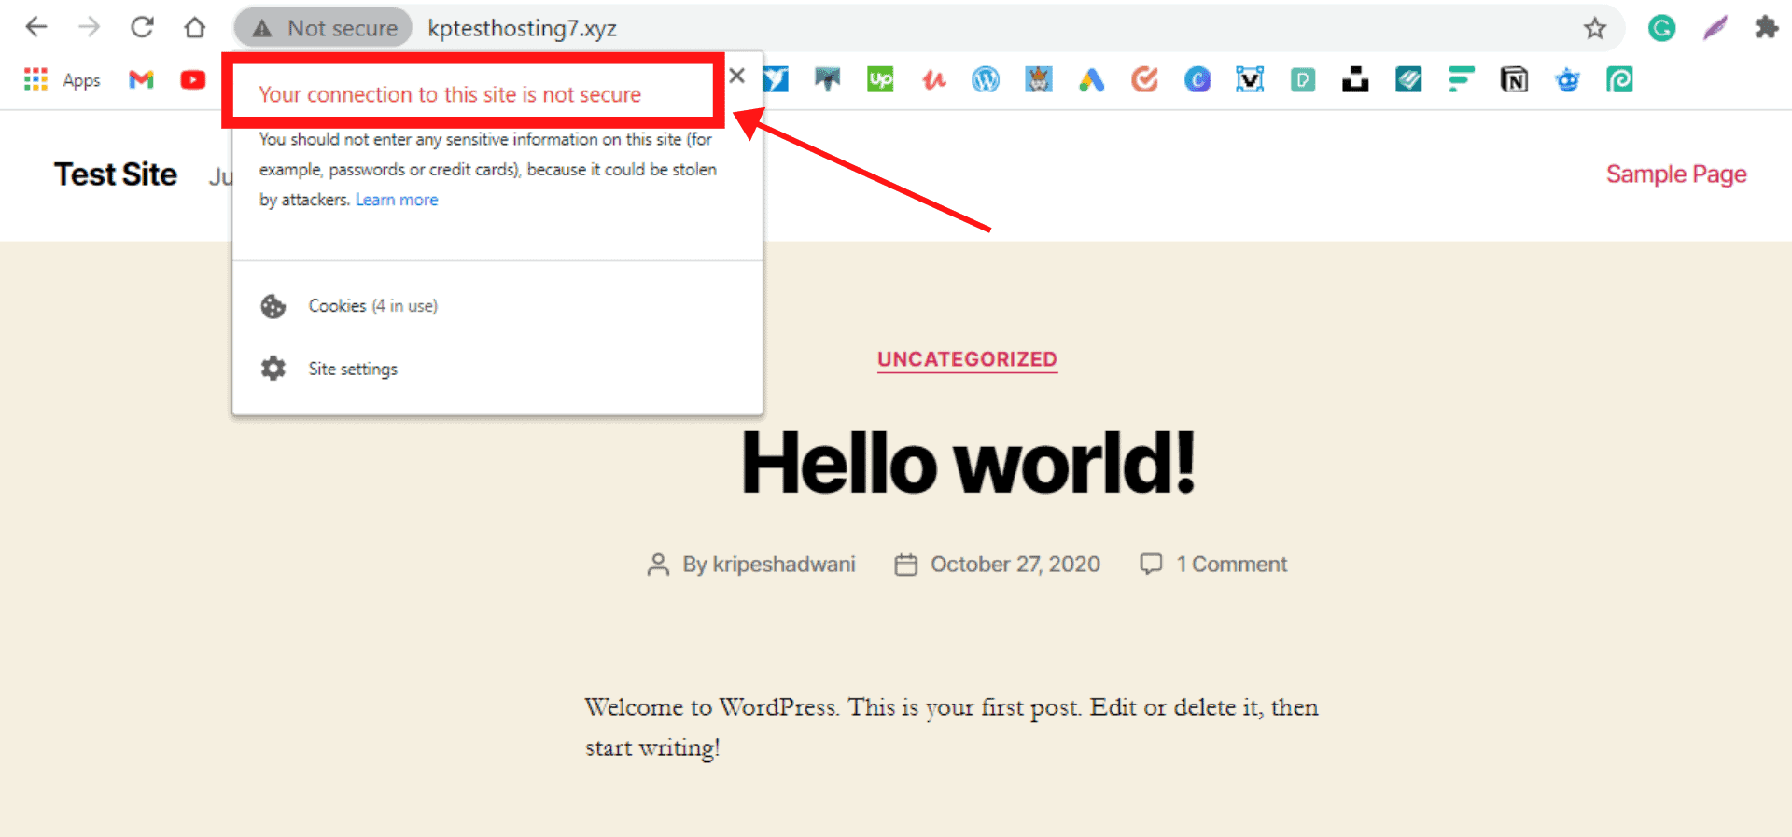Open the teal stacked-books bookmark
The height and width of the screenshot is (837, 1792).
(1408, 79)
